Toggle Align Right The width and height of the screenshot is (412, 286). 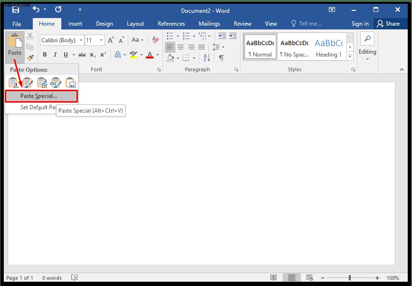[191, 48]
